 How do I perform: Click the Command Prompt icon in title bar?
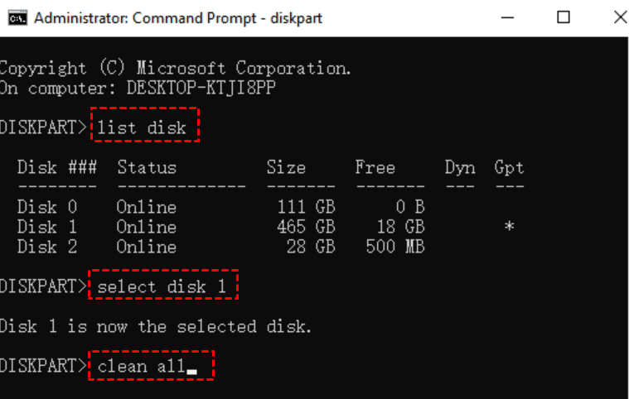click(17, 17)
